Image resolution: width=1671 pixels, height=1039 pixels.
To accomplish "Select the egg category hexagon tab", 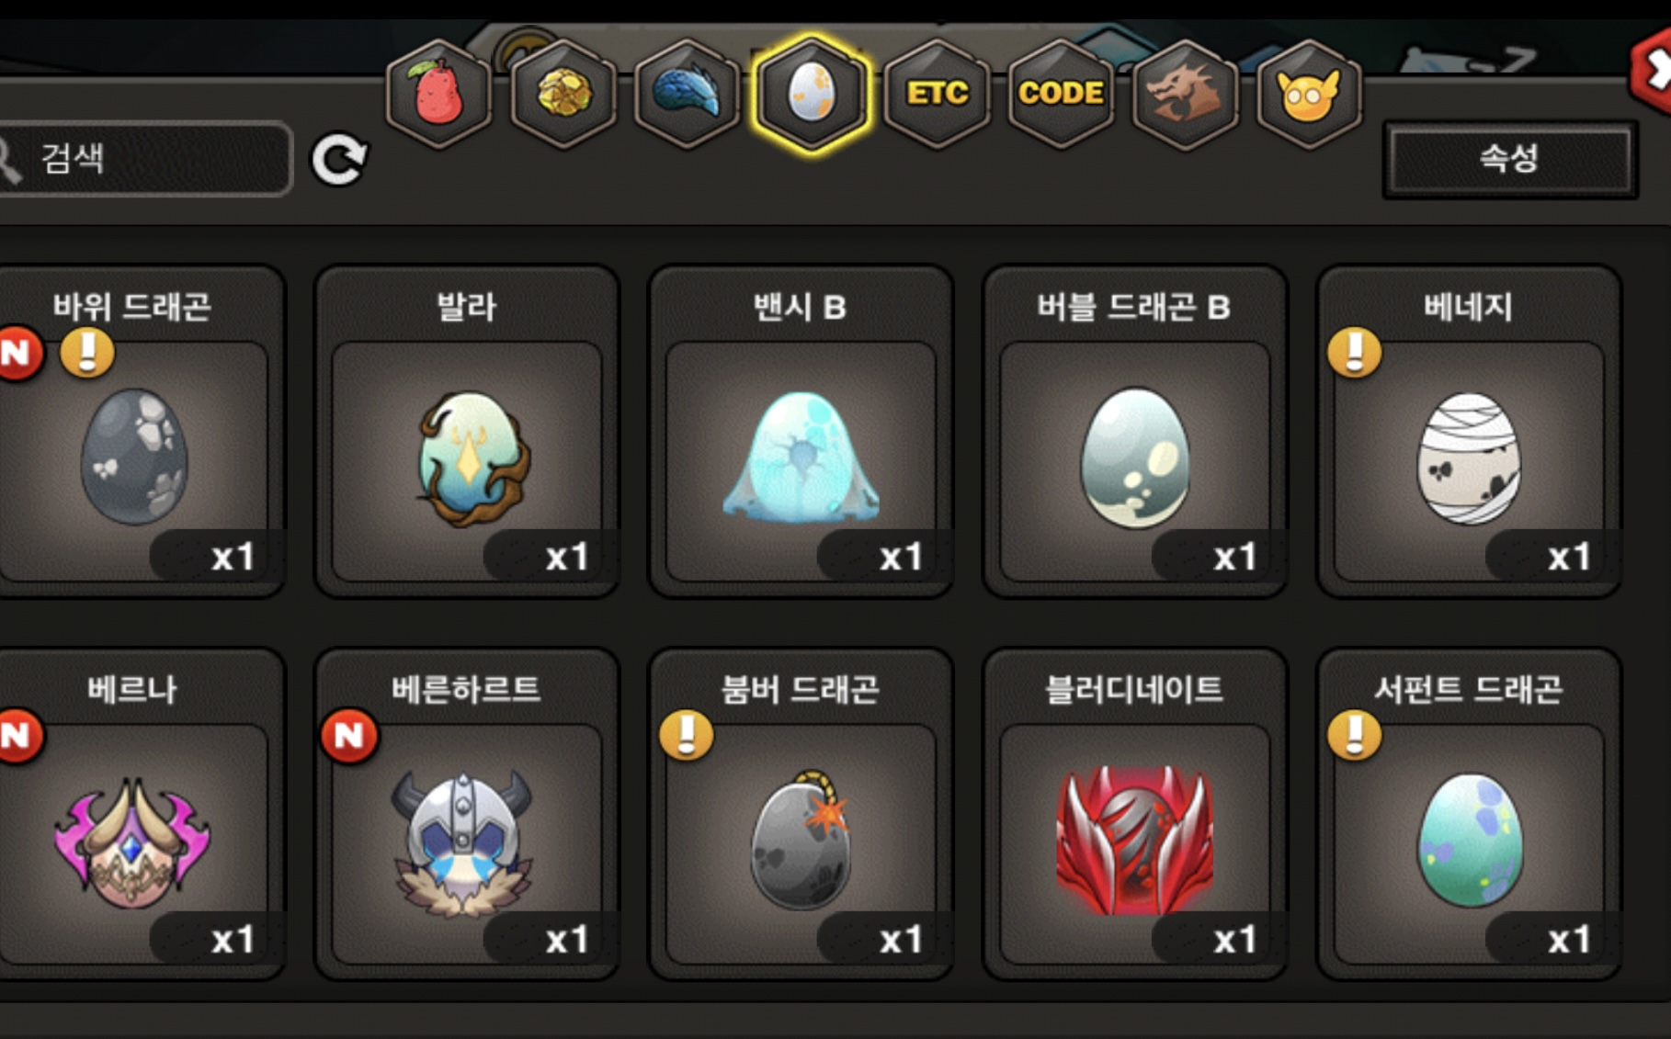I will click(x=812, y=93).
